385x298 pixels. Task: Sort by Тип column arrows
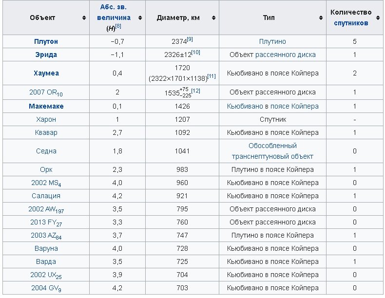click(x=321, y=18)
